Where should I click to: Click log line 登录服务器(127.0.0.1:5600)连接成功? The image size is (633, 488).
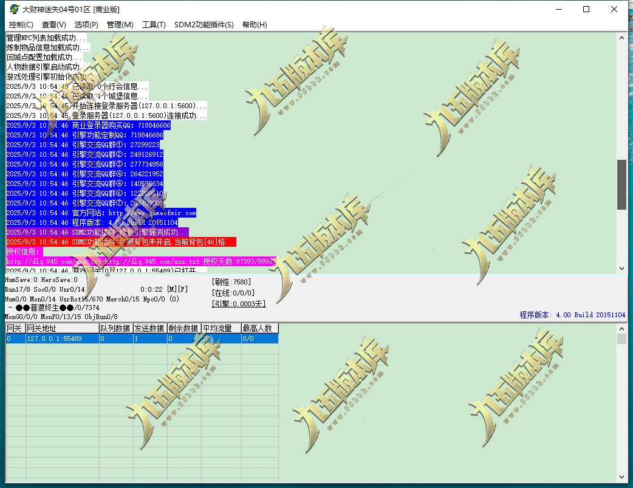click(x=106, y=115)
